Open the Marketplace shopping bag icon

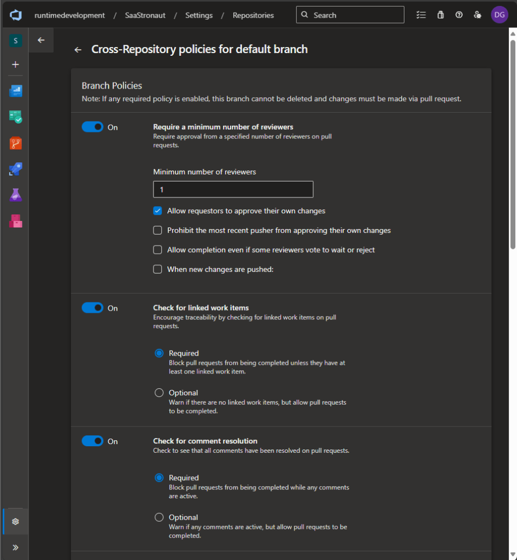[x=440, y=15]
